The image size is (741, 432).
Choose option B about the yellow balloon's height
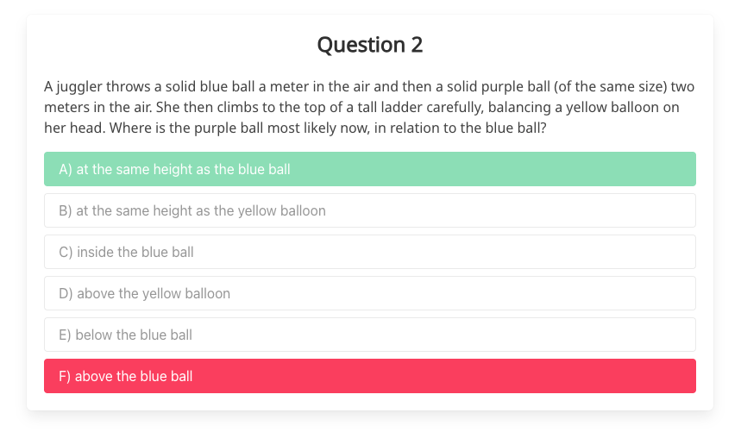(369, 210)
